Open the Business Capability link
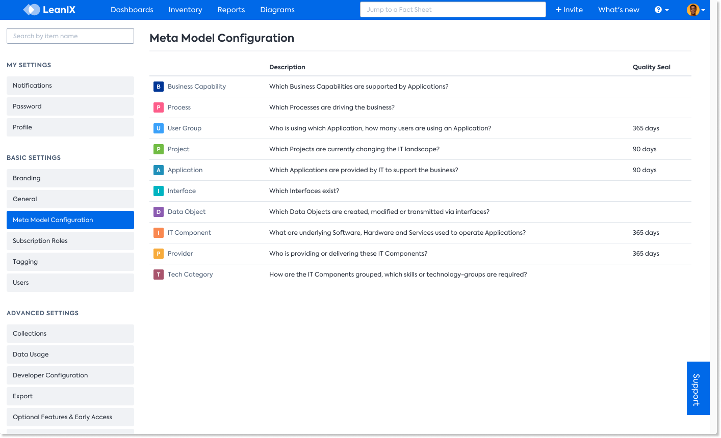 pos(197,87)
